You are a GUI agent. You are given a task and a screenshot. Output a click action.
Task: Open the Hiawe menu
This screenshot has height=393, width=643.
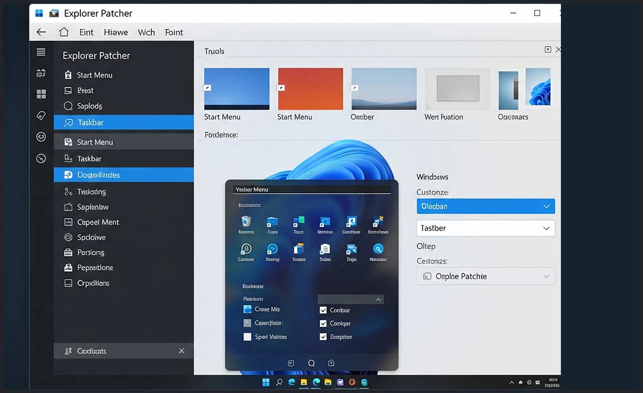[116, 32]
